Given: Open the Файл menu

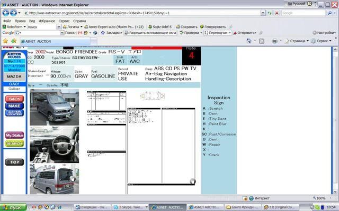Looking at the screenshot, I should [7, 21].
